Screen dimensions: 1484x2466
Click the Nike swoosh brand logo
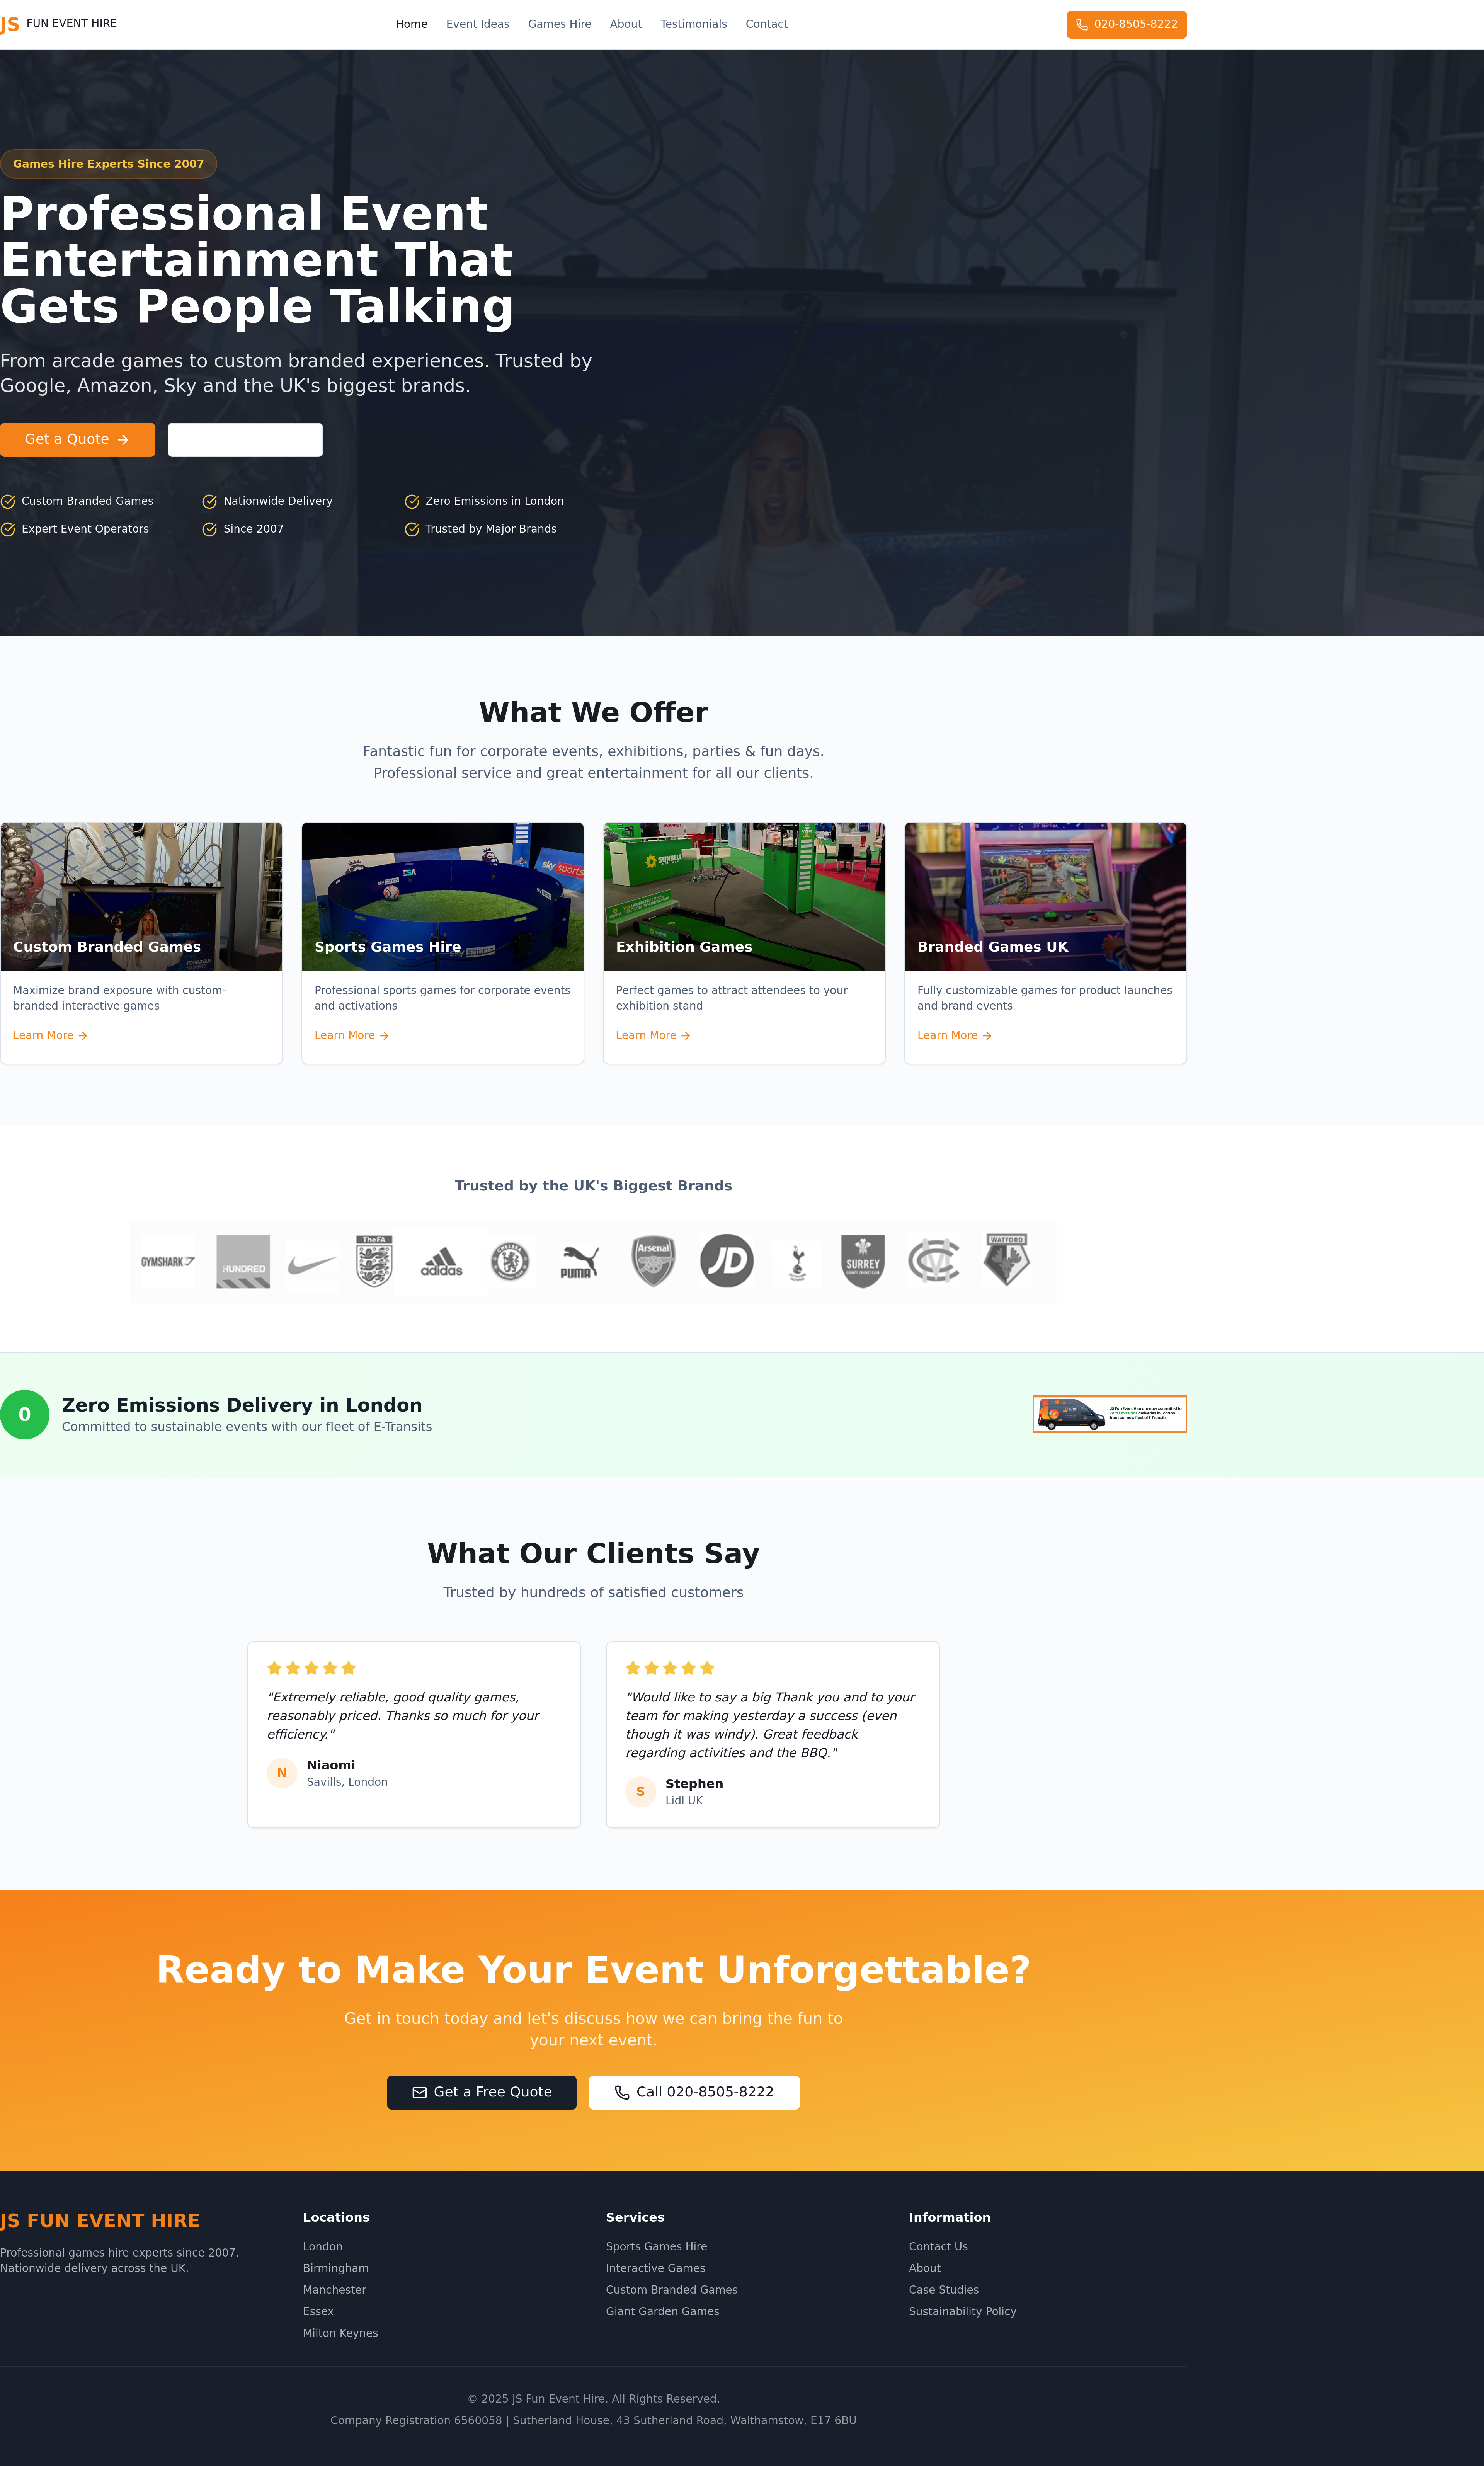point(312,1264)
